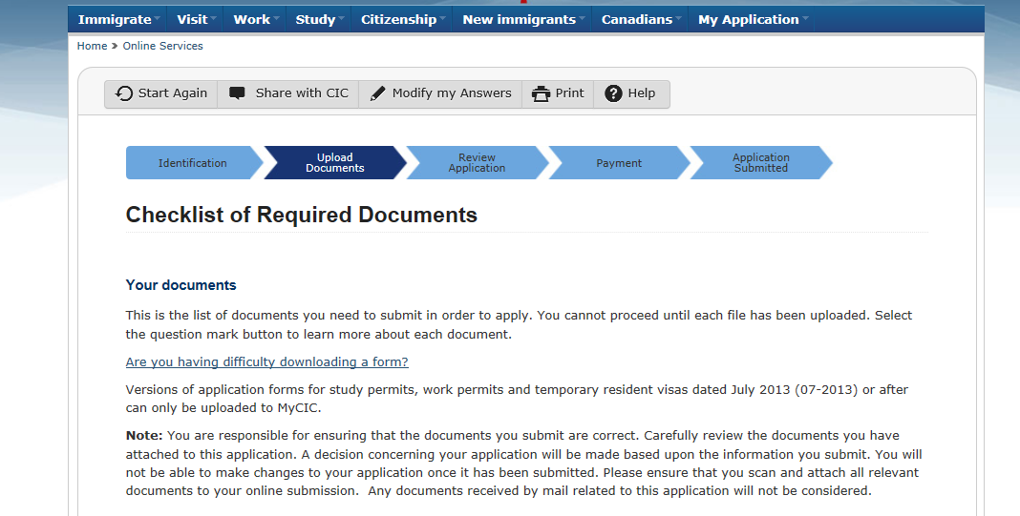
Task: Click the Modify my Answers button text
Action: click(x=452, y=93)
